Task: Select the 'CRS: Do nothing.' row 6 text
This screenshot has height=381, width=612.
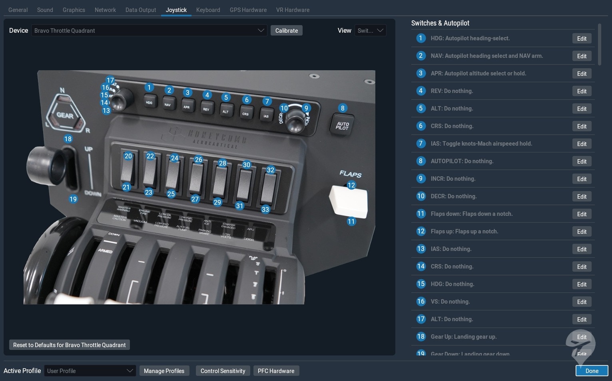Action: 452,126
